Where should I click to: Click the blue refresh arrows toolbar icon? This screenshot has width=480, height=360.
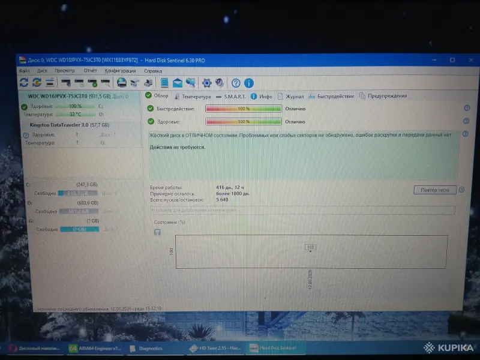click(24, 82)
